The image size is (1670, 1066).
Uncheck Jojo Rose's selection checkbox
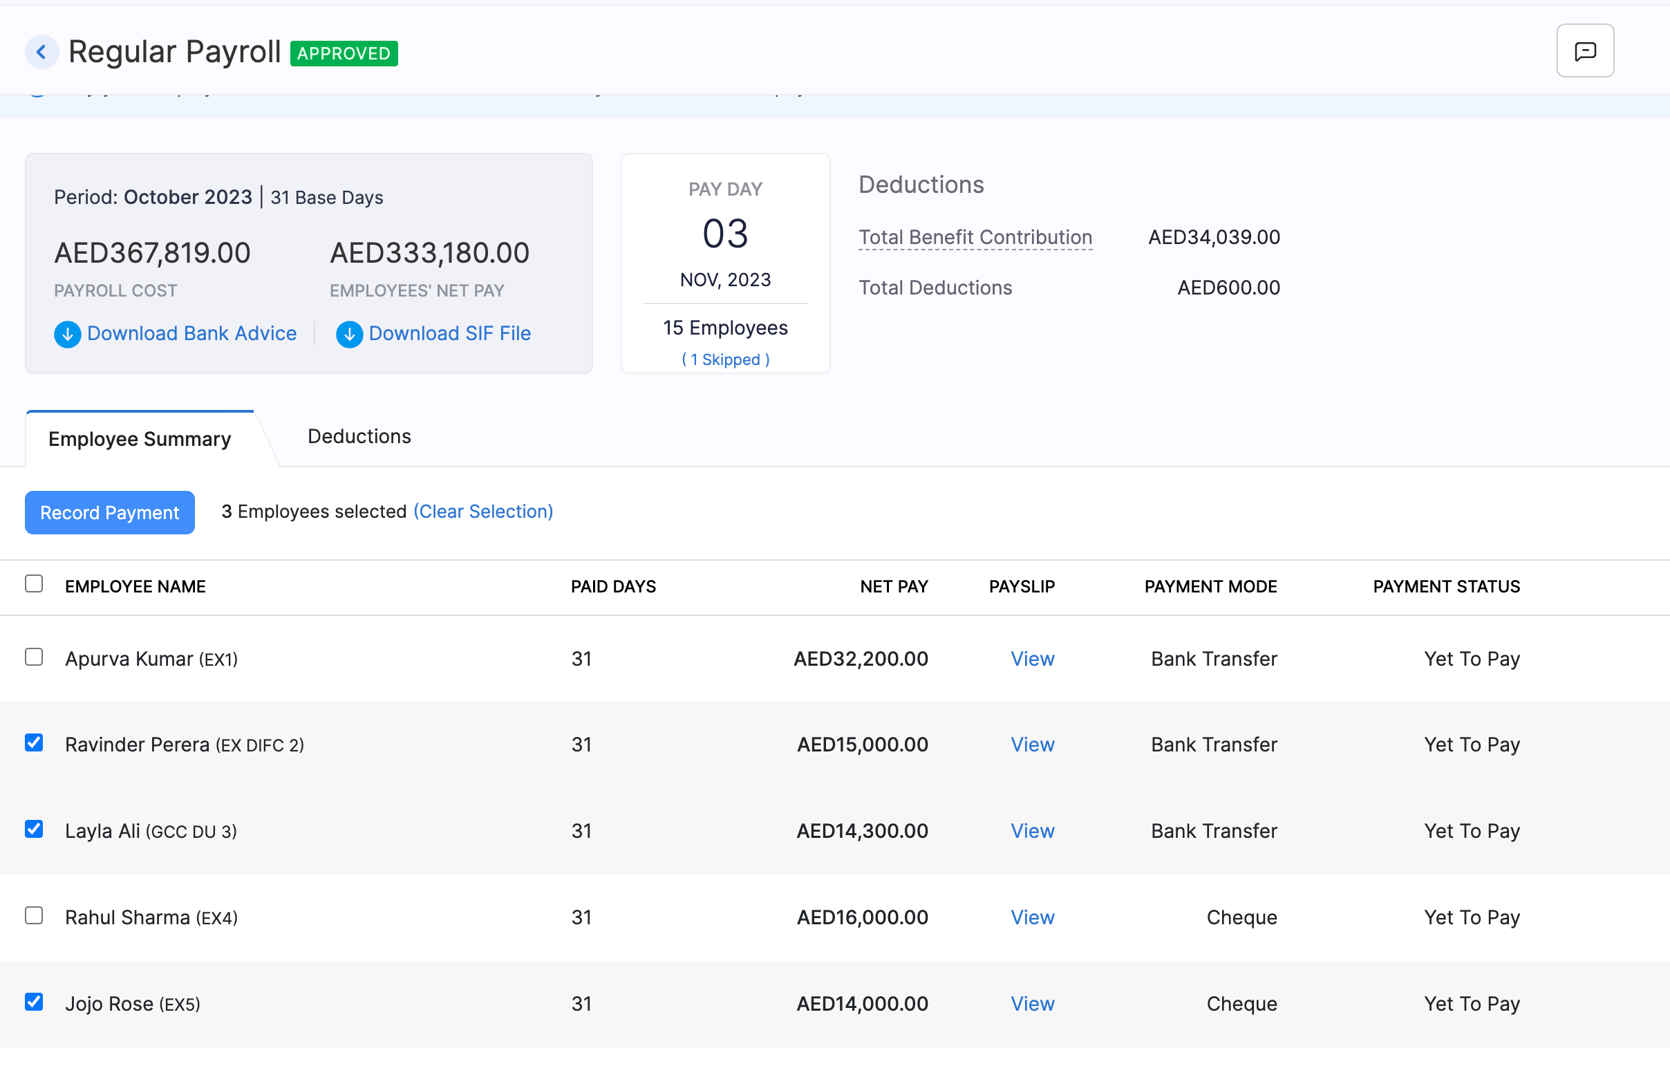tap(34, 1002)
